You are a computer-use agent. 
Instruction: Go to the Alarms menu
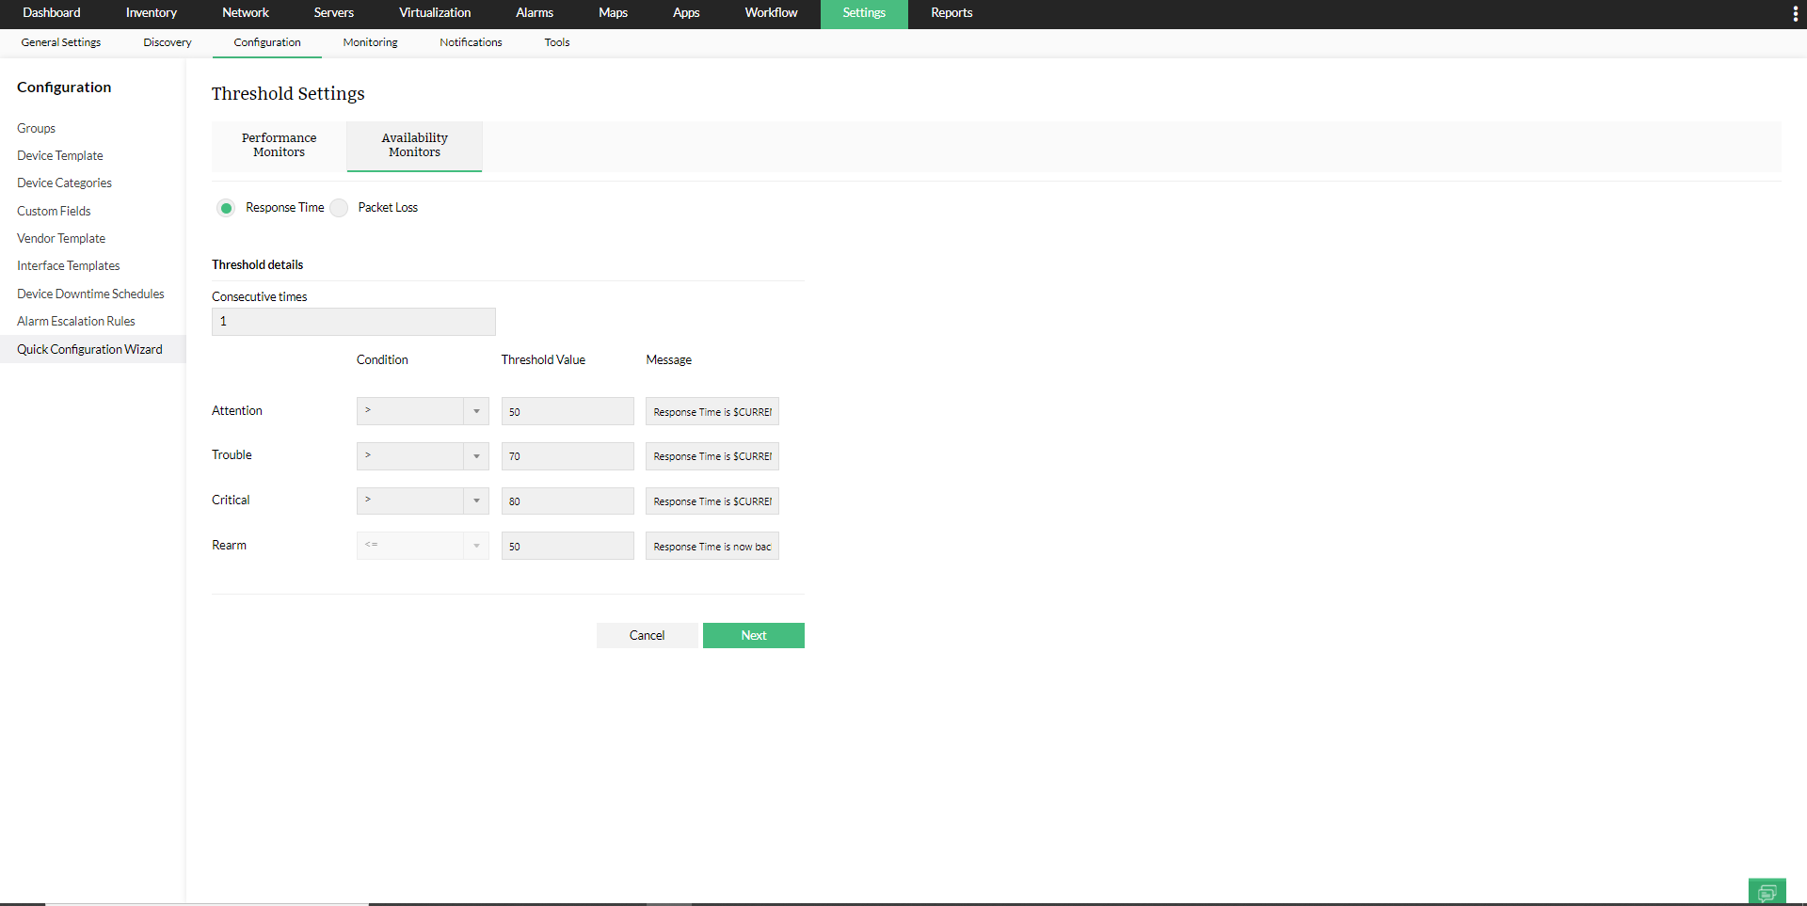pyautogui.click(x=535, y=13)
